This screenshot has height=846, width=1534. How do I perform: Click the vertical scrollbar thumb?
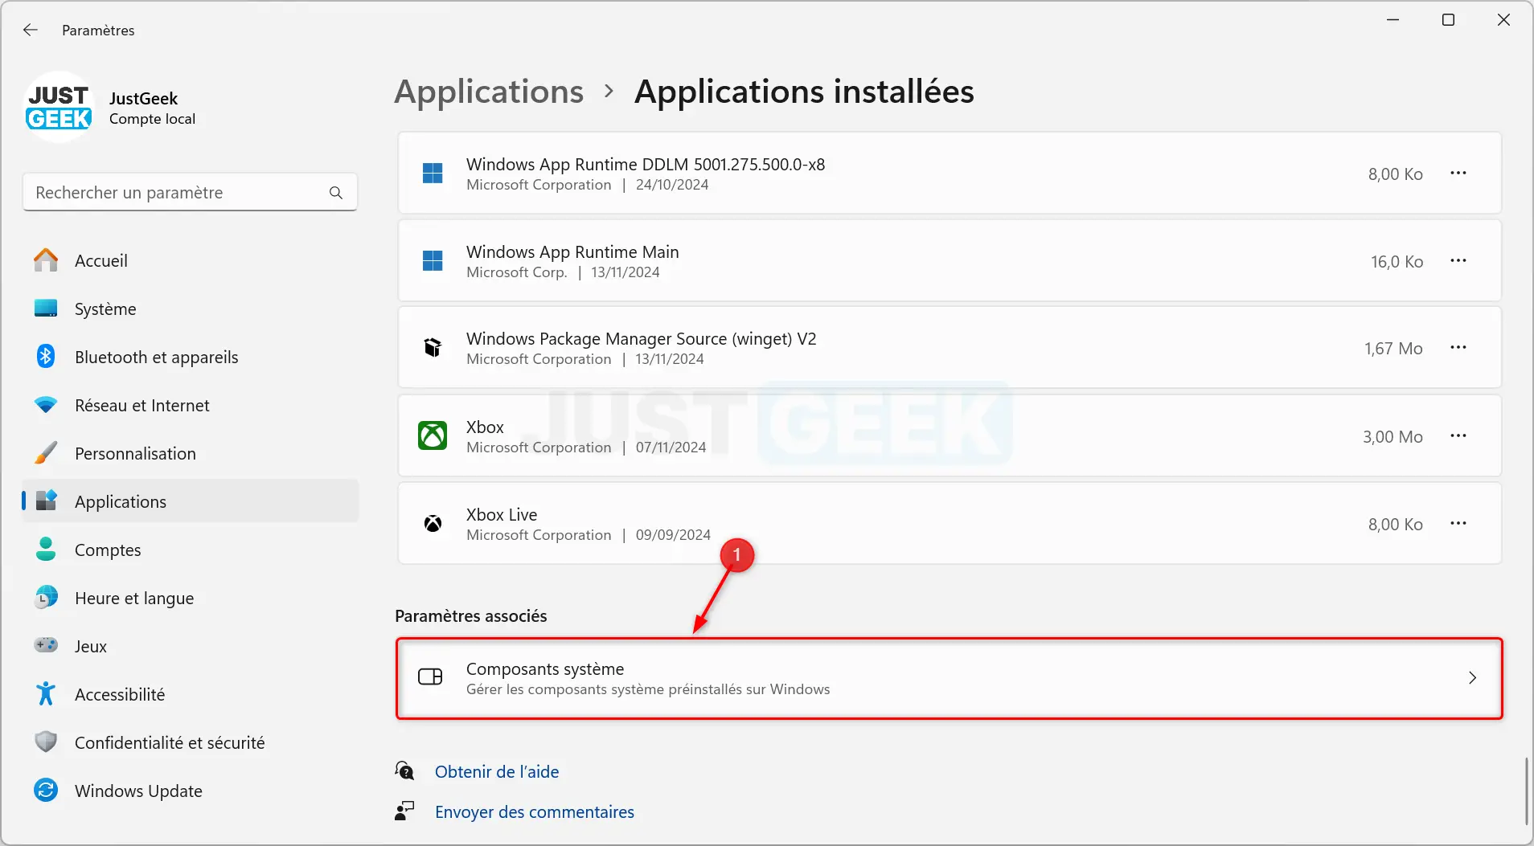(x=1526, y=791)
